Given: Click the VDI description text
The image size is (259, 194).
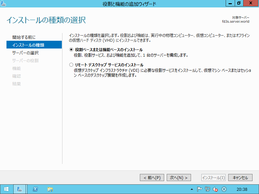Looking at the screenshot, I should pyautogui.click(x=163, y=73).
